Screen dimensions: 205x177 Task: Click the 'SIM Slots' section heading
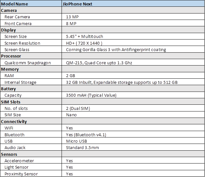[31, 102]
